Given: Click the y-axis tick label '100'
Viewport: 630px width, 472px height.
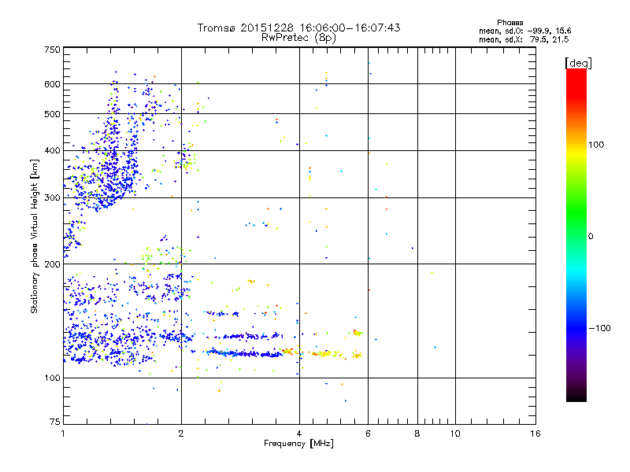Looking at the screenshot, I should (x=52, y=378).
